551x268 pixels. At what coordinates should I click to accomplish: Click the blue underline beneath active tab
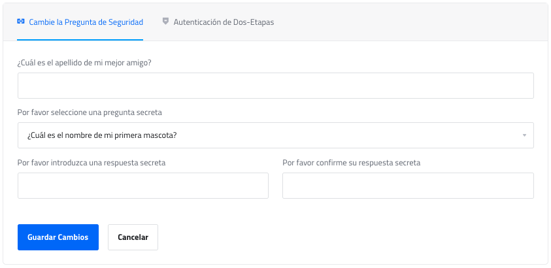coord(80,39)
